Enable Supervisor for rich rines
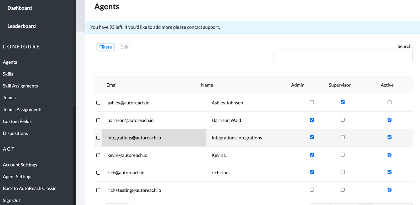The height and width of the screenshot is (205, 420). click(343, 172)
